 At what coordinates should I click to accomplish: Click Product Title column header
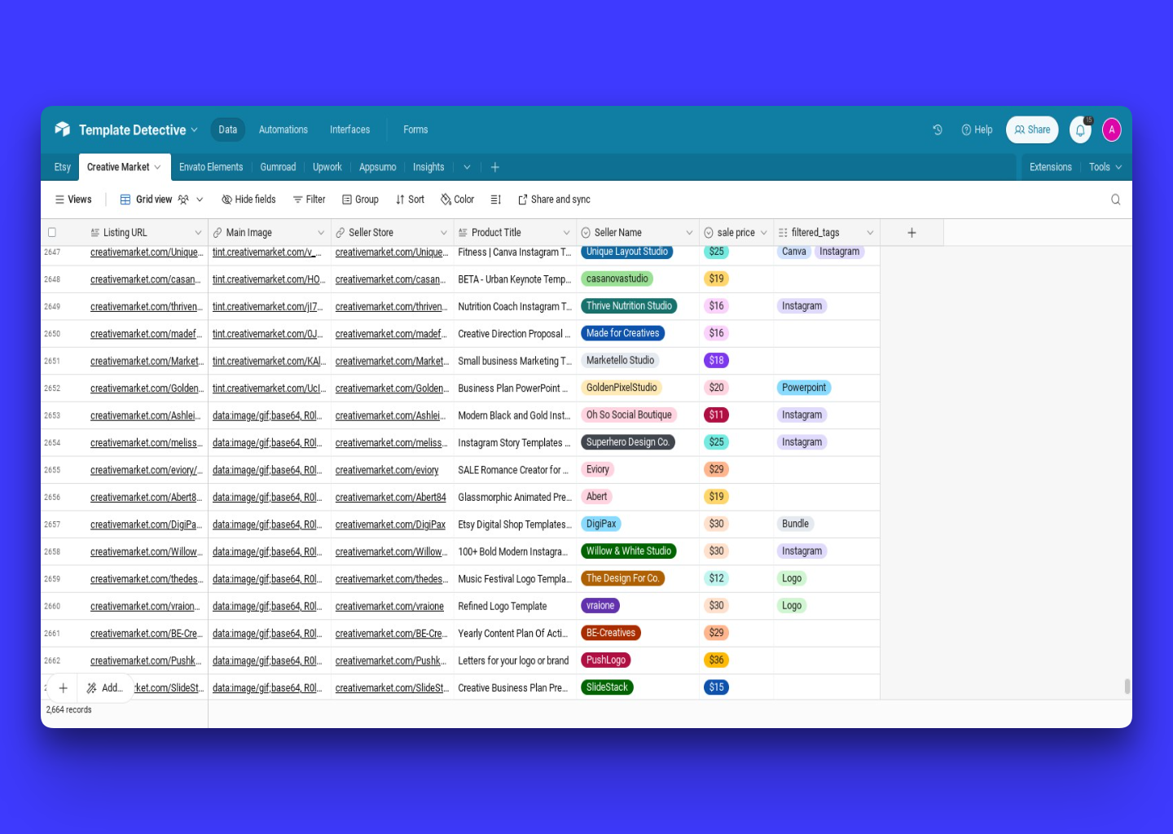(515, 233)
